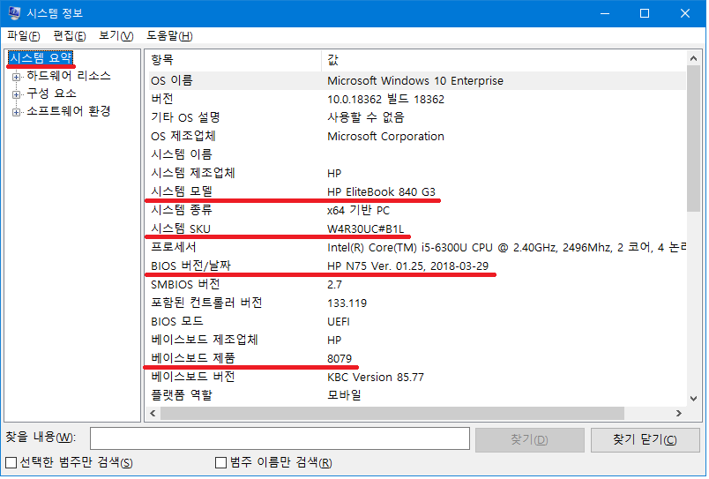
Task: Select the BIOS 버전/날짜 row label
Action: (x=190, y=266)
